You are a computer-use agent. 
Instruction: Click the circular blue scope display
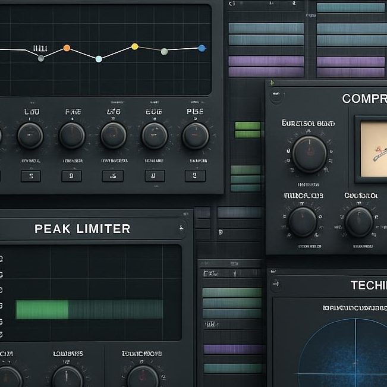pos(351,357)
